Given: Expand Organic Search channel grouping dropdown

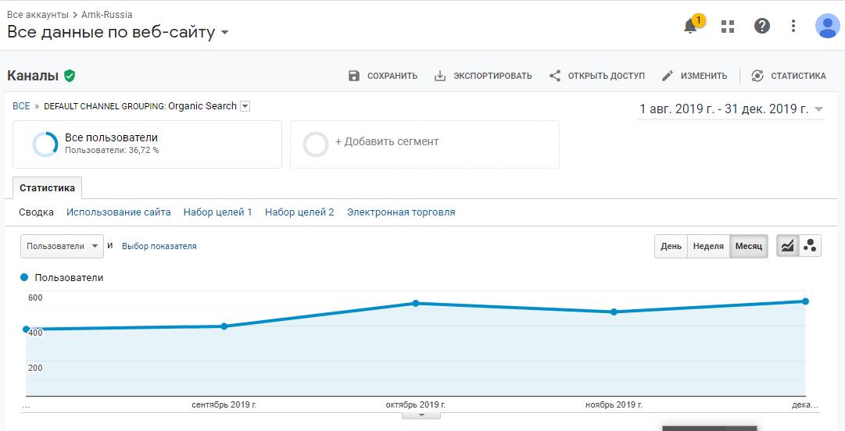Looking at the screenshot, I should (x=245, y=106).
